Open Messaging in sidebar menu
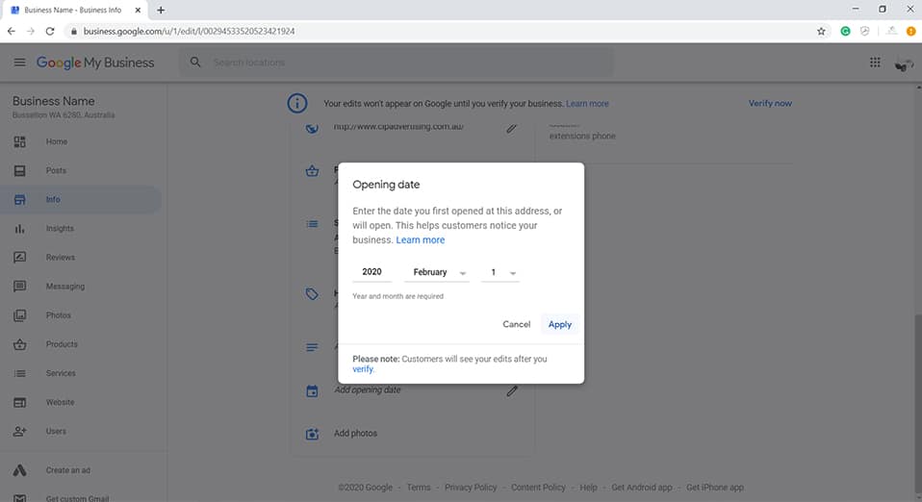The width and height of the screenshot is (922, 502). pyautogui.click(x=65, y=287)
